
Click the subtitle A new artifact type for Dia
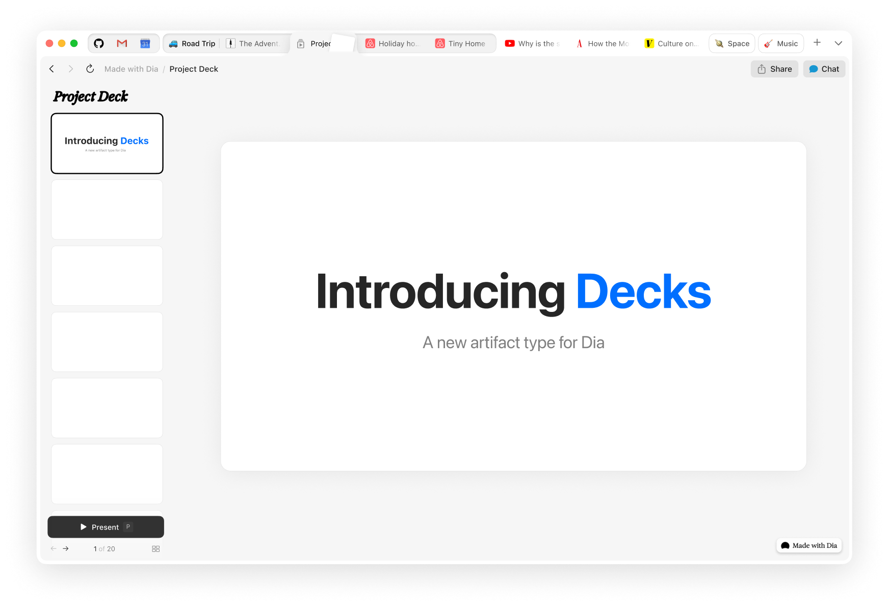coord(513,342)
